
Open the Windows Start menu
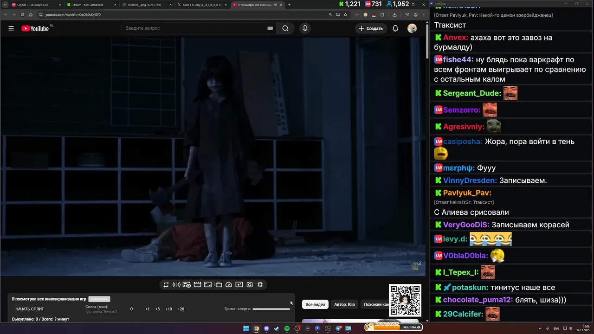(246, 328)
